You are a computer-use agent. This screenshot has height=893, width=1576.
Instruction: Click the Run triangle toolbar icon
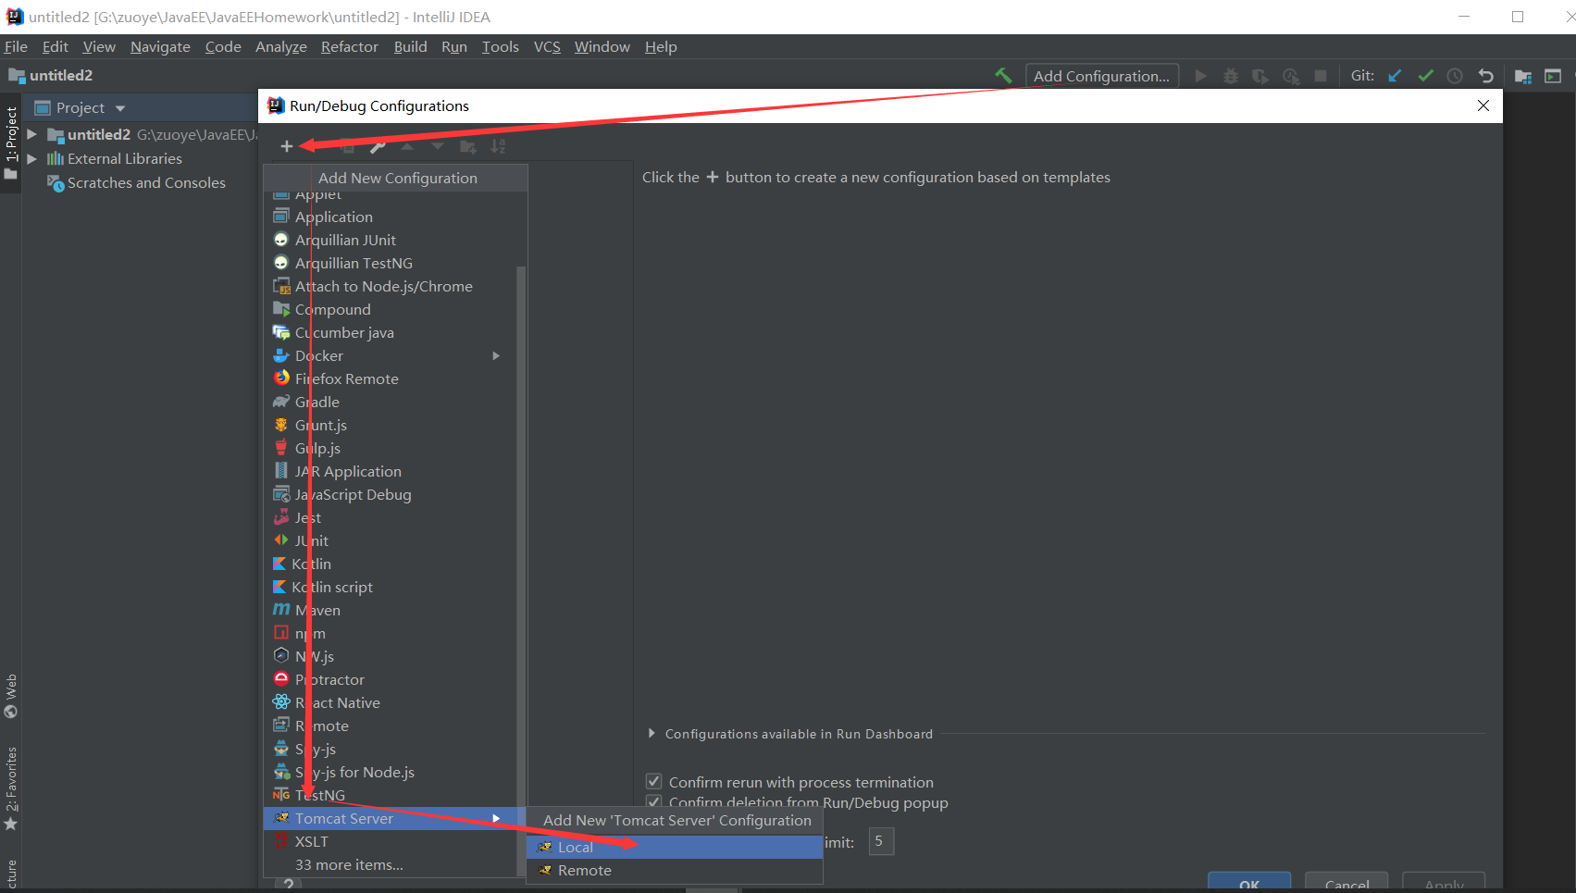click(x=1200, y=76)
